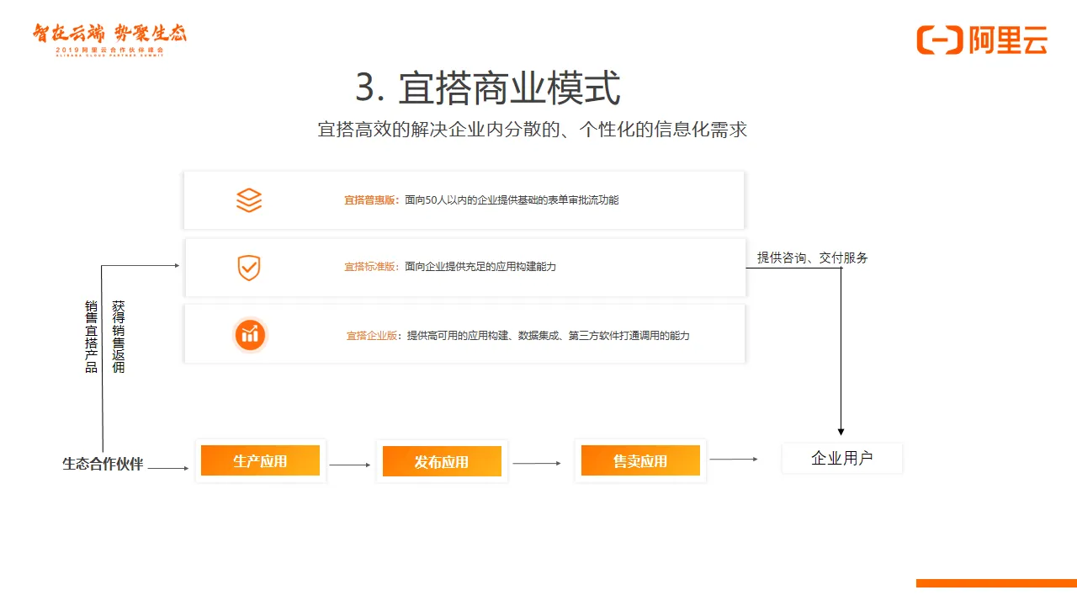
Task: Click the shield checkmark icon for 宜搭标准版
Action: click(249, 268)
